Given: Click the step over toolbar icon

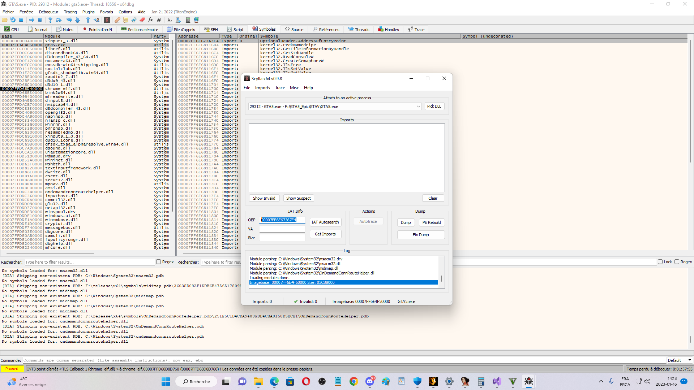Looking at the screenshot, I should 59,20.
